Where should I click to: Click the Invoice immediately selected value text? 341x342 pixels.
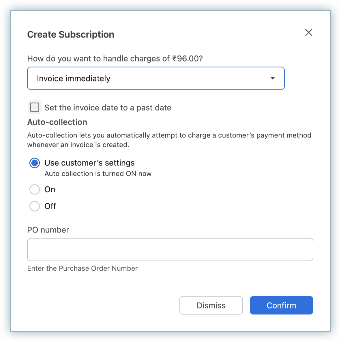[x=74, y=79]
